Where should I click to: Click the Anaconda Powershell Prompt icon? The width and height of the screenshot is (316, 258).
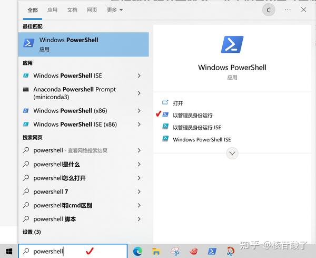click(x=26, y=89)
